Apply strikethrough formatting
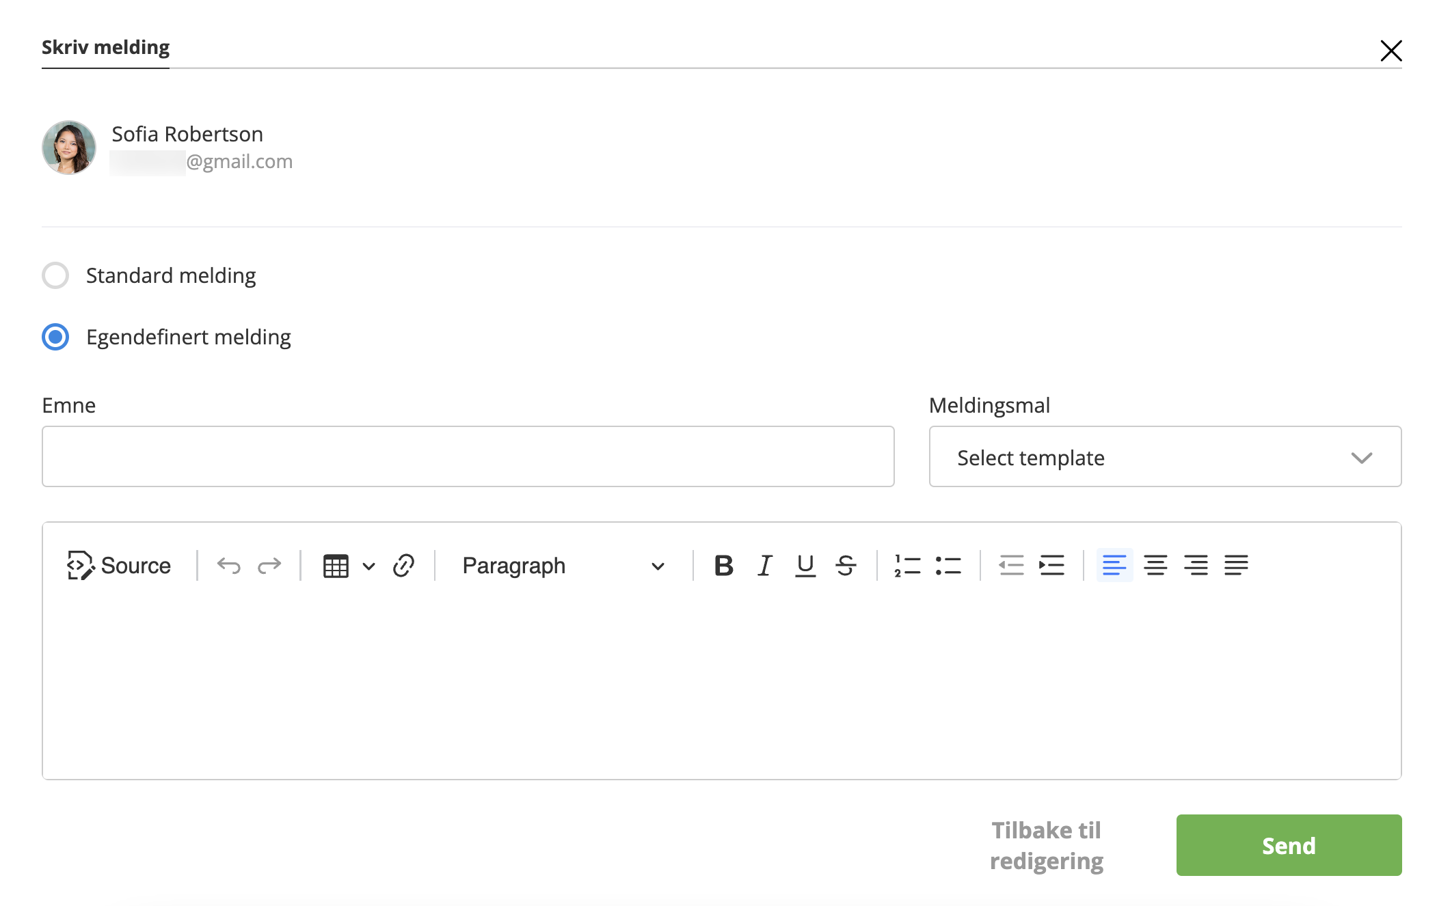This screenshot has width=1437, height=906. [846, 566]
